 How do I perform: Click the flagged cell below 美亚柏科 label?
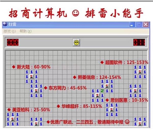[12, 119]
